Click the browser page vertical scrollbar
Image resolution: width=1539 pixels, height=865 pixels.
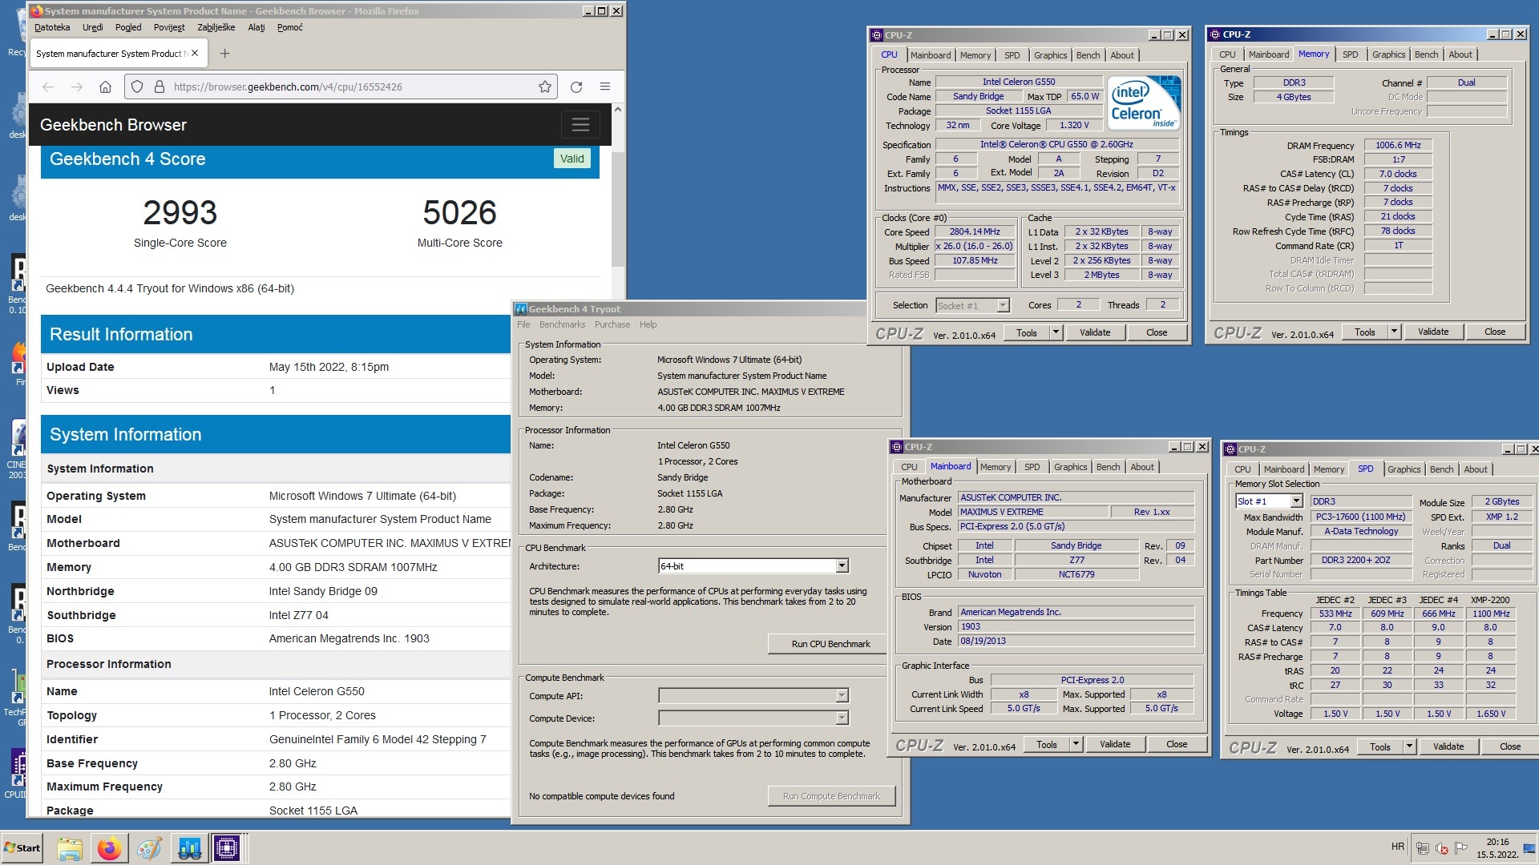pos(617,208)
